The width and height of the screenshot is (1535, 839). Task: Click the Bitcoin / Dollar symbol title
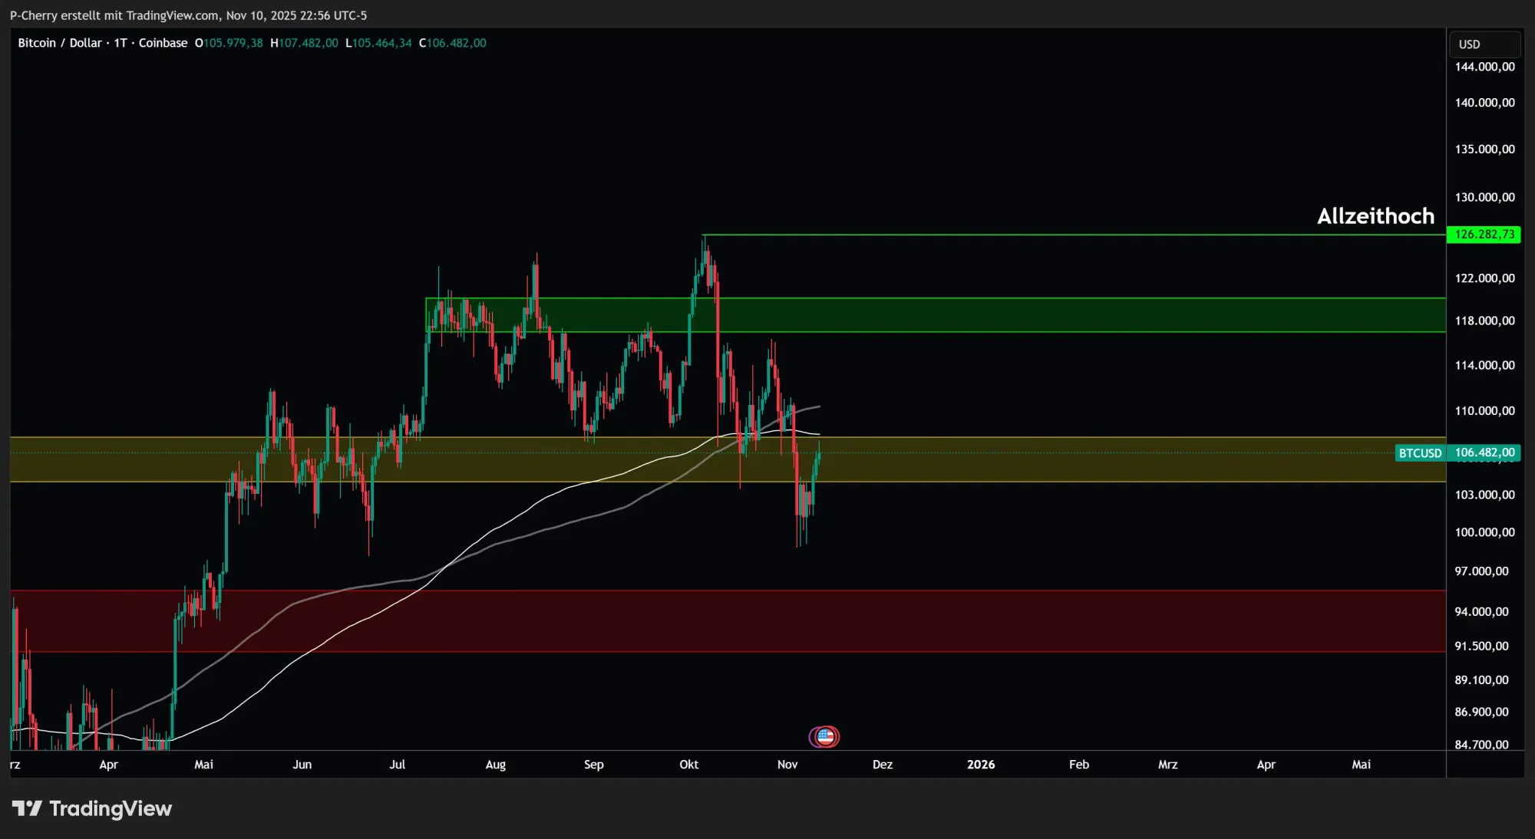coord(59,43)
